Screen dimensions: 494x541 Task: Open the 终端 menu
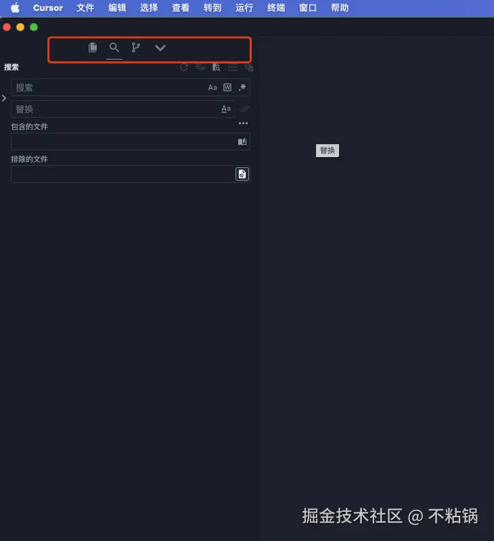[x=276, y=8]
